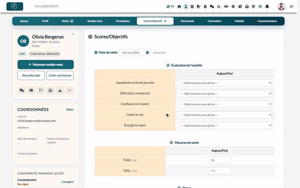Click the download icon under client card
This screenshot has width=300, height=188.
point(60,90)
